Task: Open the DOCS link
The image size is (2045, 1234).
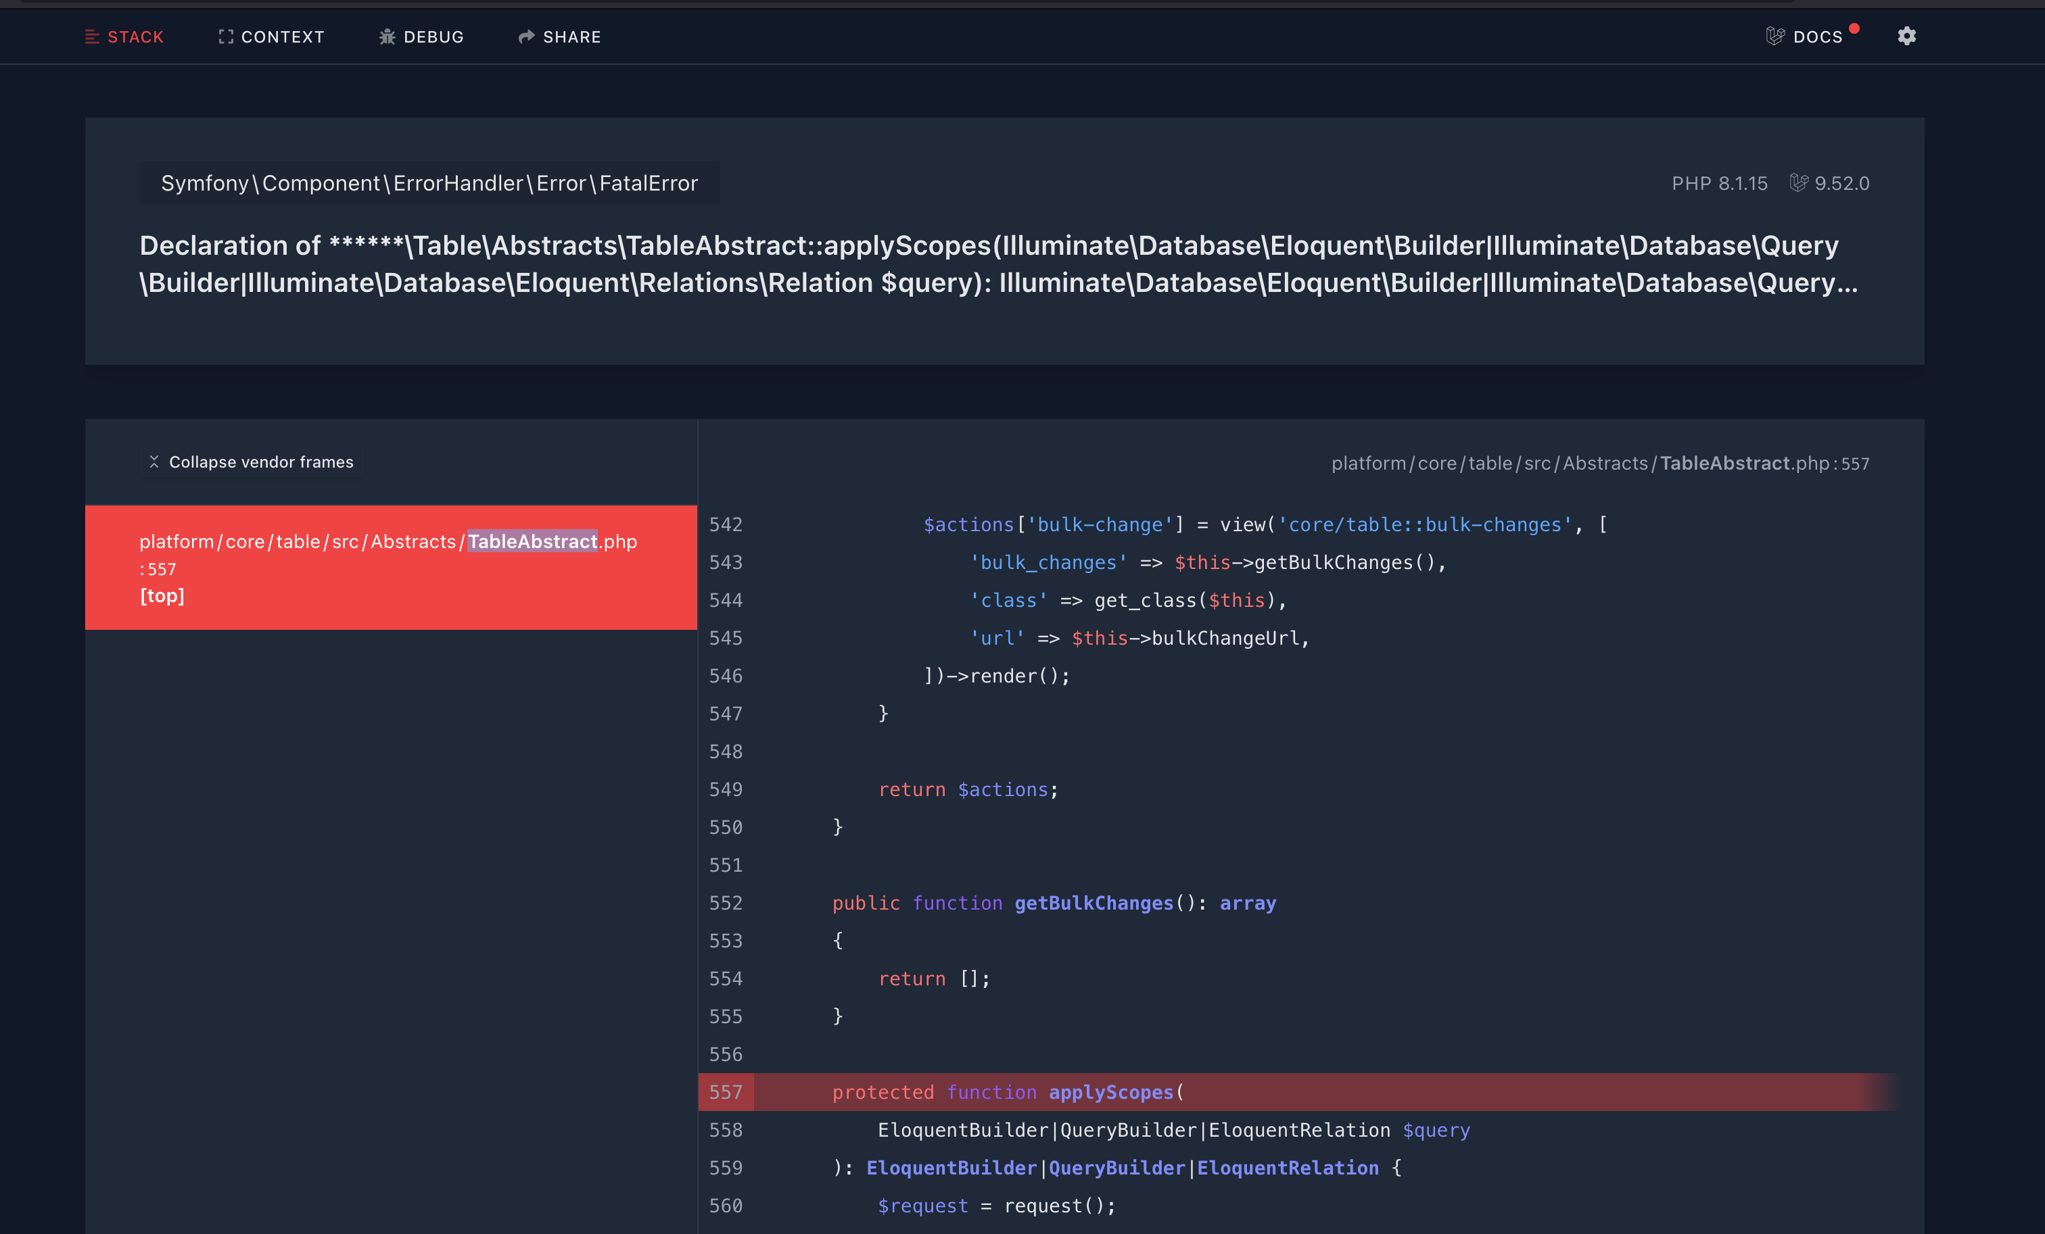Action: (1818, 36)
